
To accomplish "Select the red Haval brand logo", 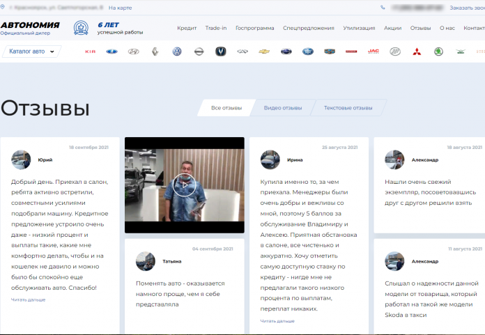I will (351, 52).
